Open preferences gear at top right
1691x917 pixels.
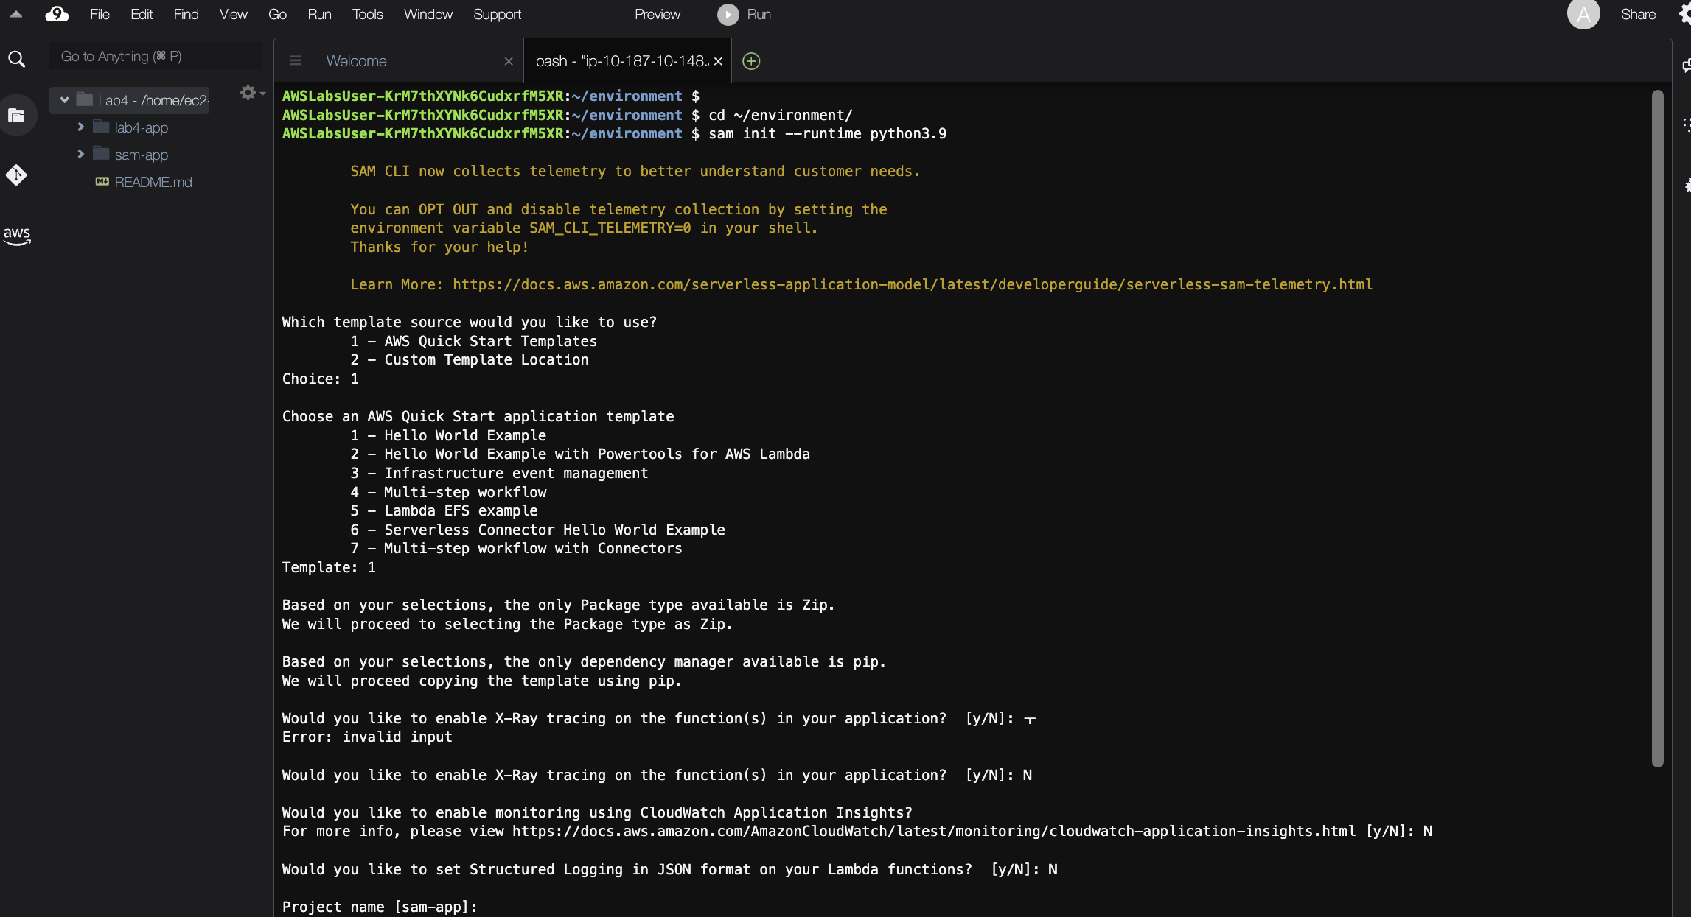(1684, 14)
